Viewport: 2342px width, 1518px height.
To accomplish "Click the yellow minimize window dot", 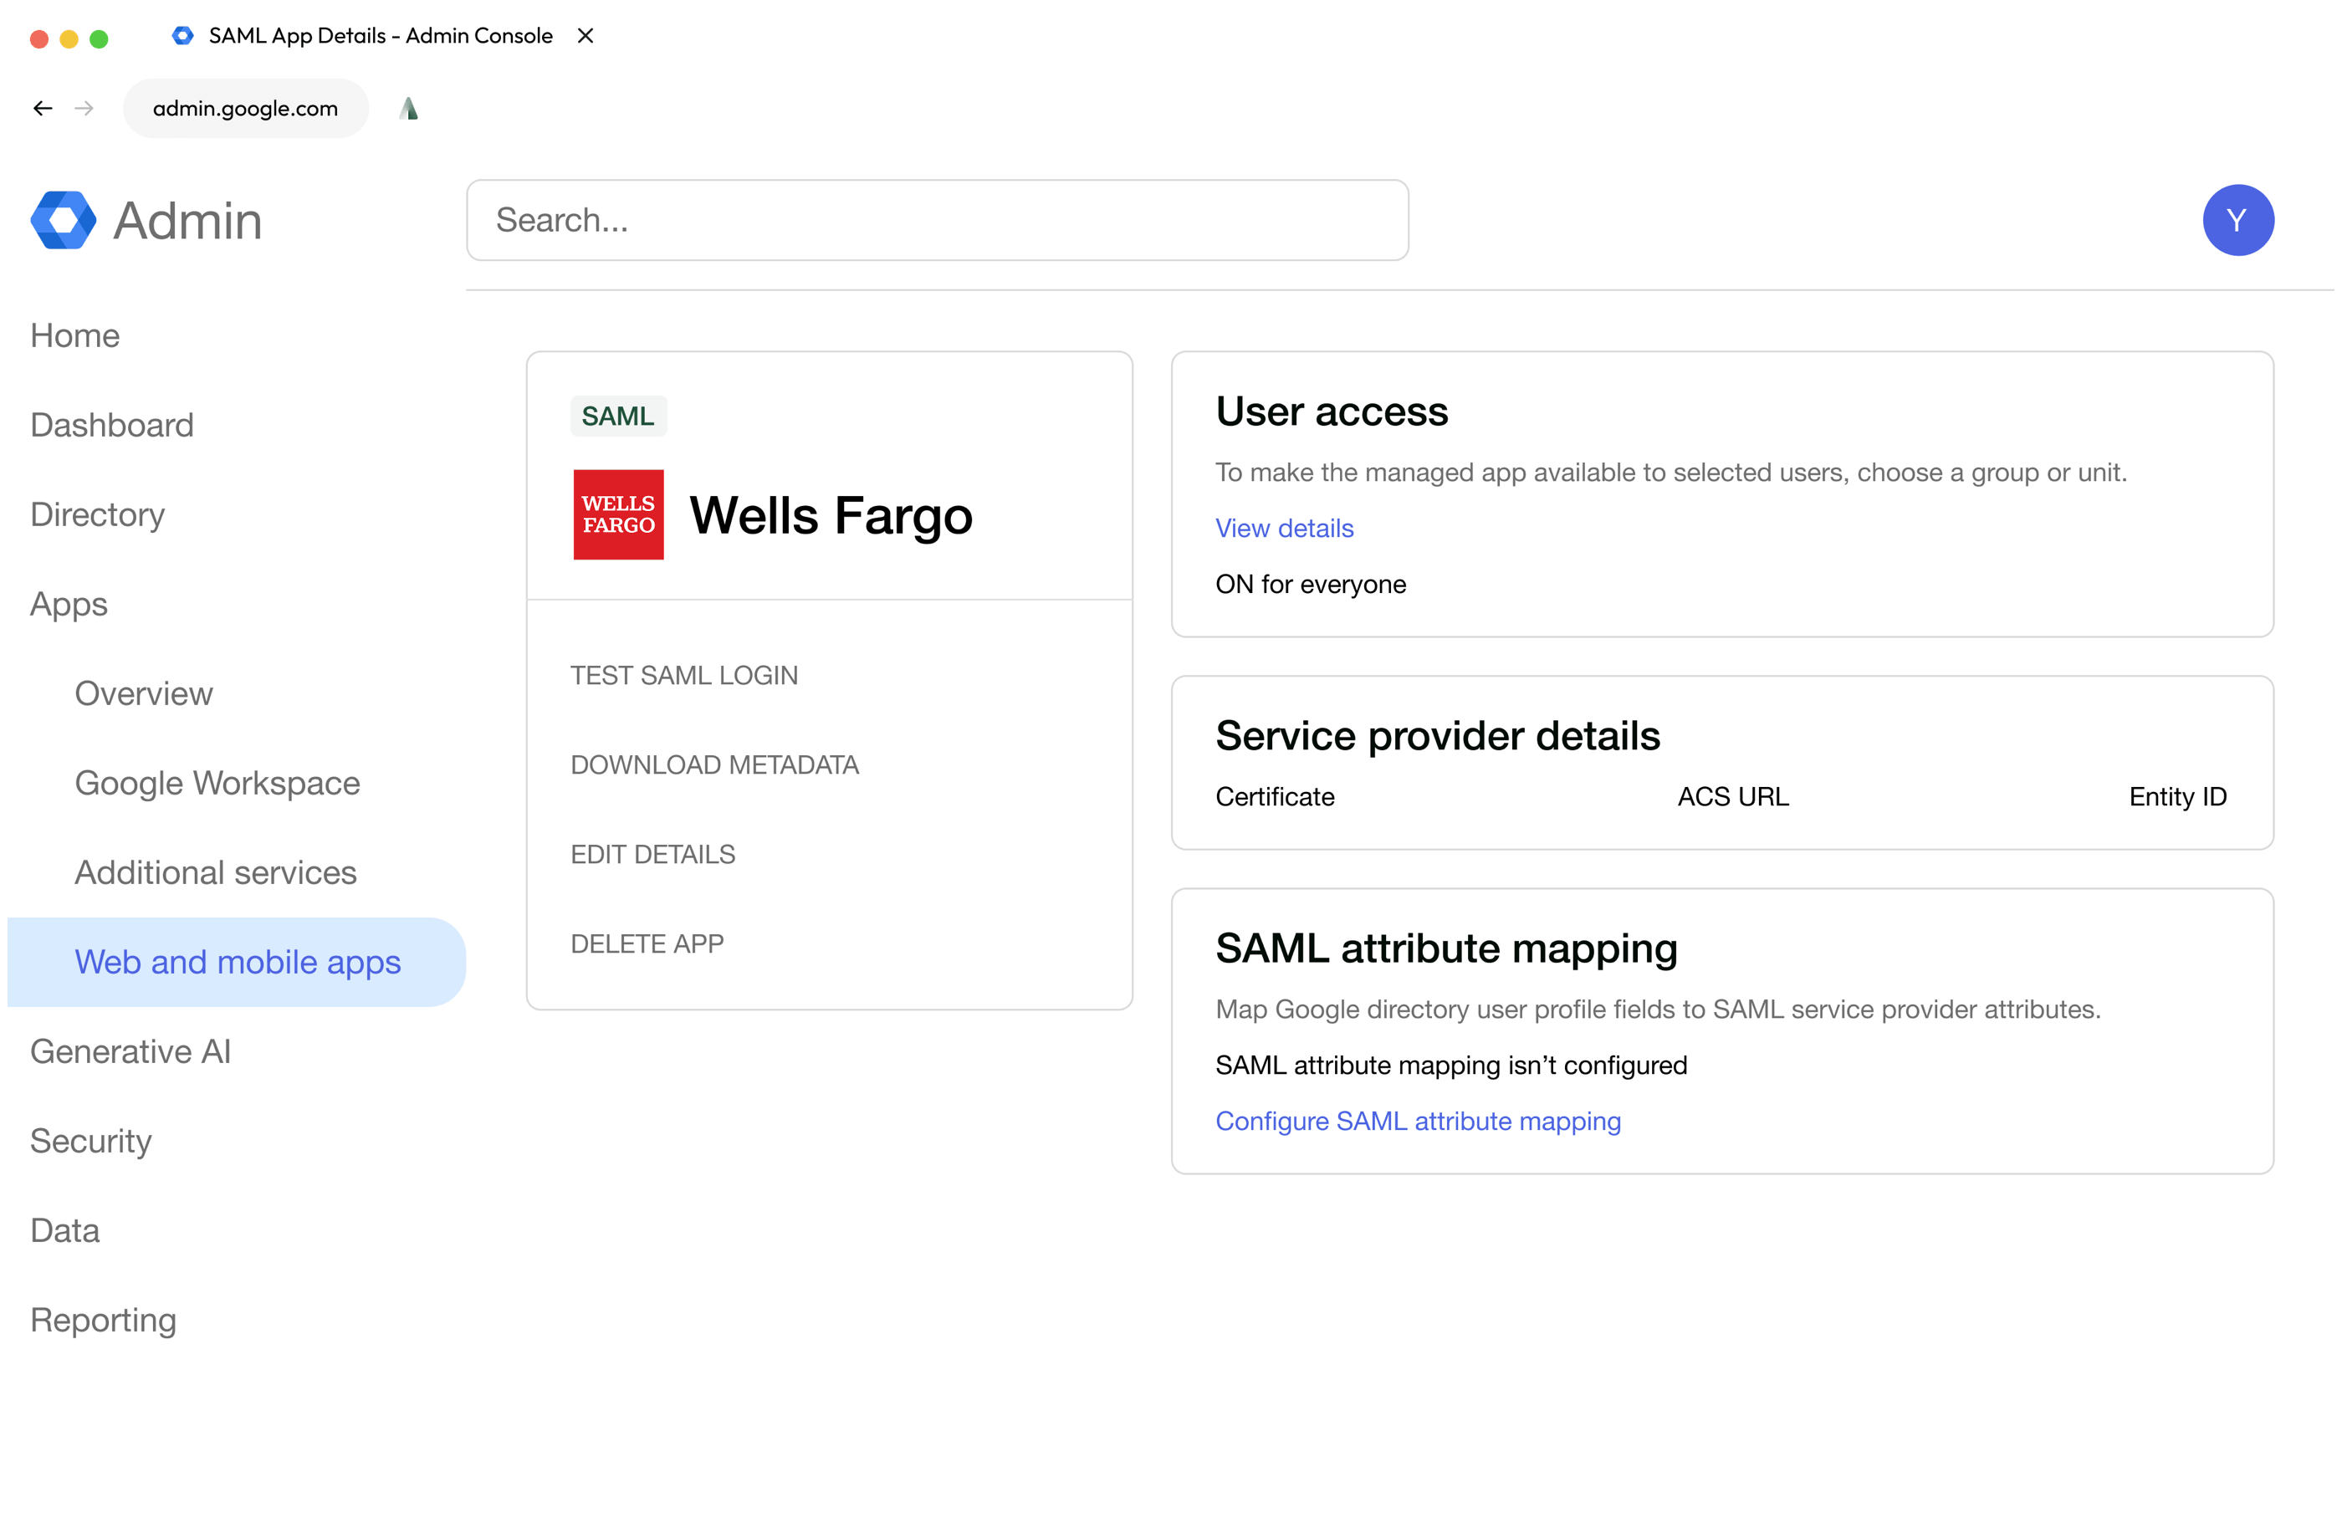I will [x=69, y=38].
